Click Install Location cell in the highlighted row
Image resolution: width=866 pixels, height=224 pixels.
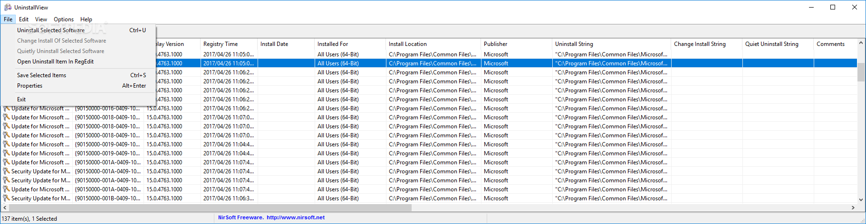pos(433,63)
